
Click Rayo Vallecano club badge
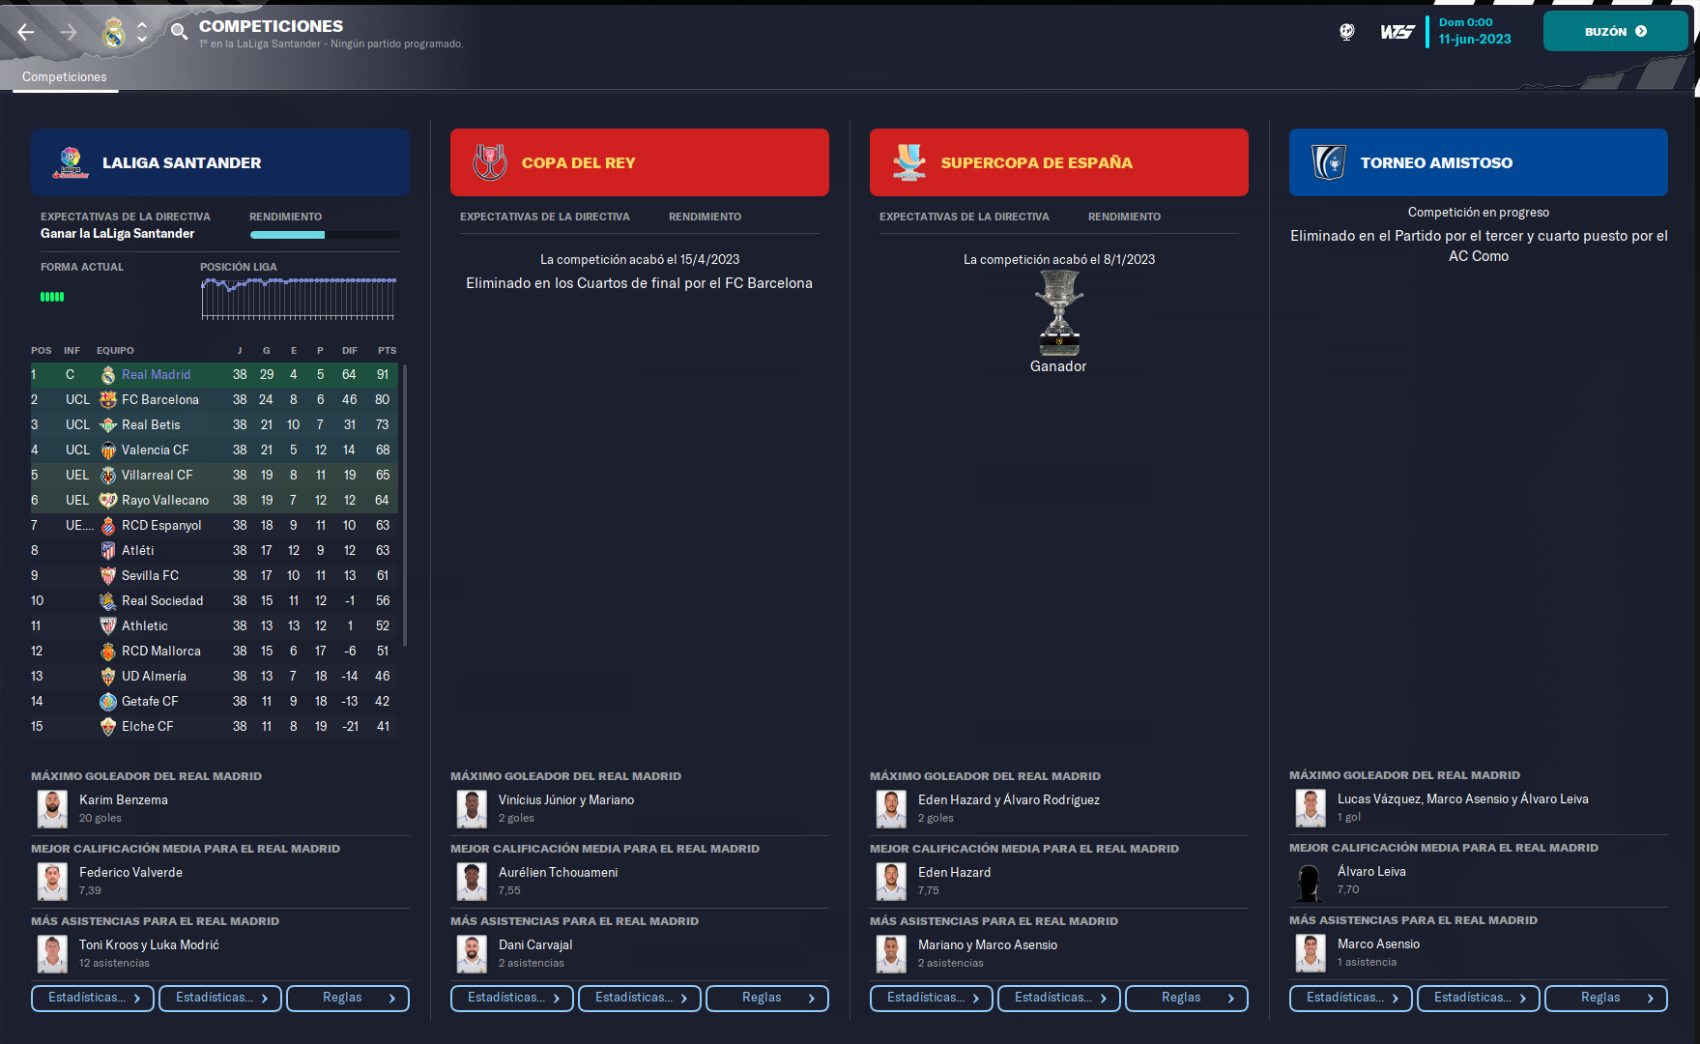pyautogui.click(x=108, y=500)
